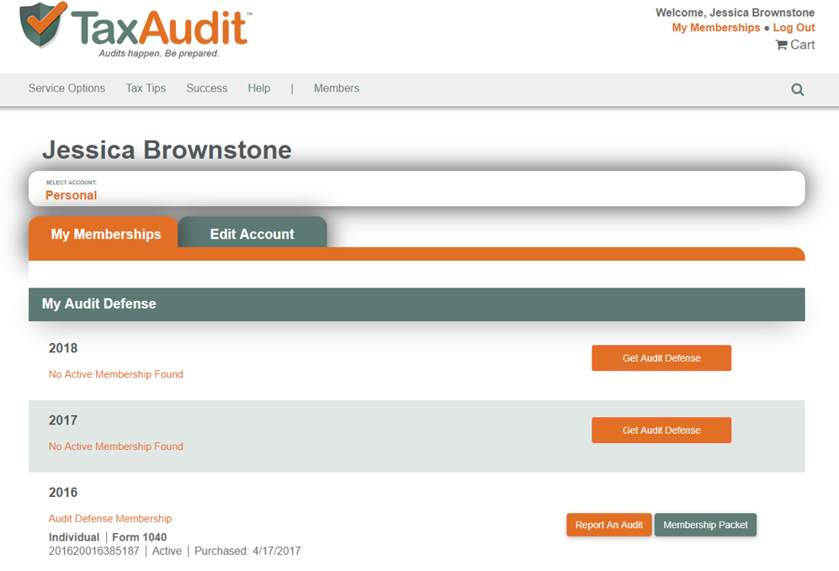Screen dimensions: 839x571
Task: Click the Individual | Form 1040 text
Action: 108,537
